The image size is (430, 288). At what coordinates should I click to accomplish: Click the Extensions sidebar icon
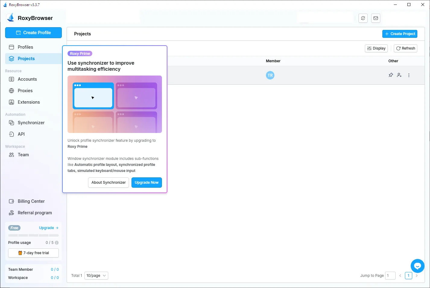(11, 102)
